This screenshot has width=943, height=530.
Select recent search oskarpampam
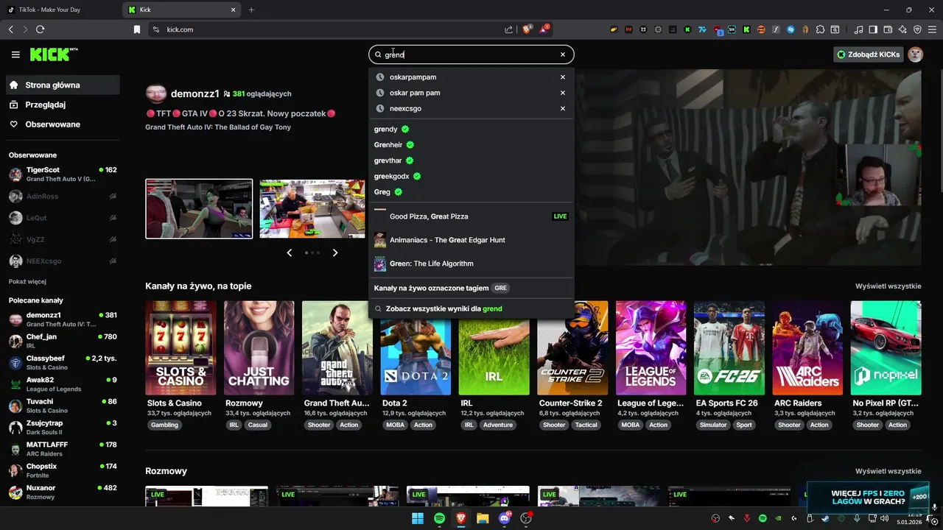[x=413, y=77]
